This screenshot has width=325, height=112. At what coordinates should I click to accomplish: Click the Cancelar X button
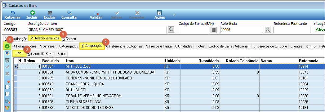point(137,15)
